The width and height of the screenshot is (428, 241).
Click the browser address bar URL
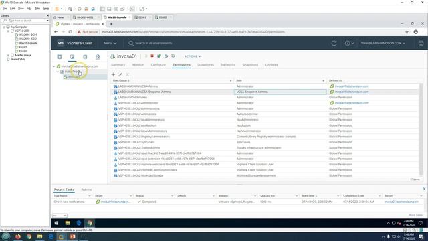(193, 32)
